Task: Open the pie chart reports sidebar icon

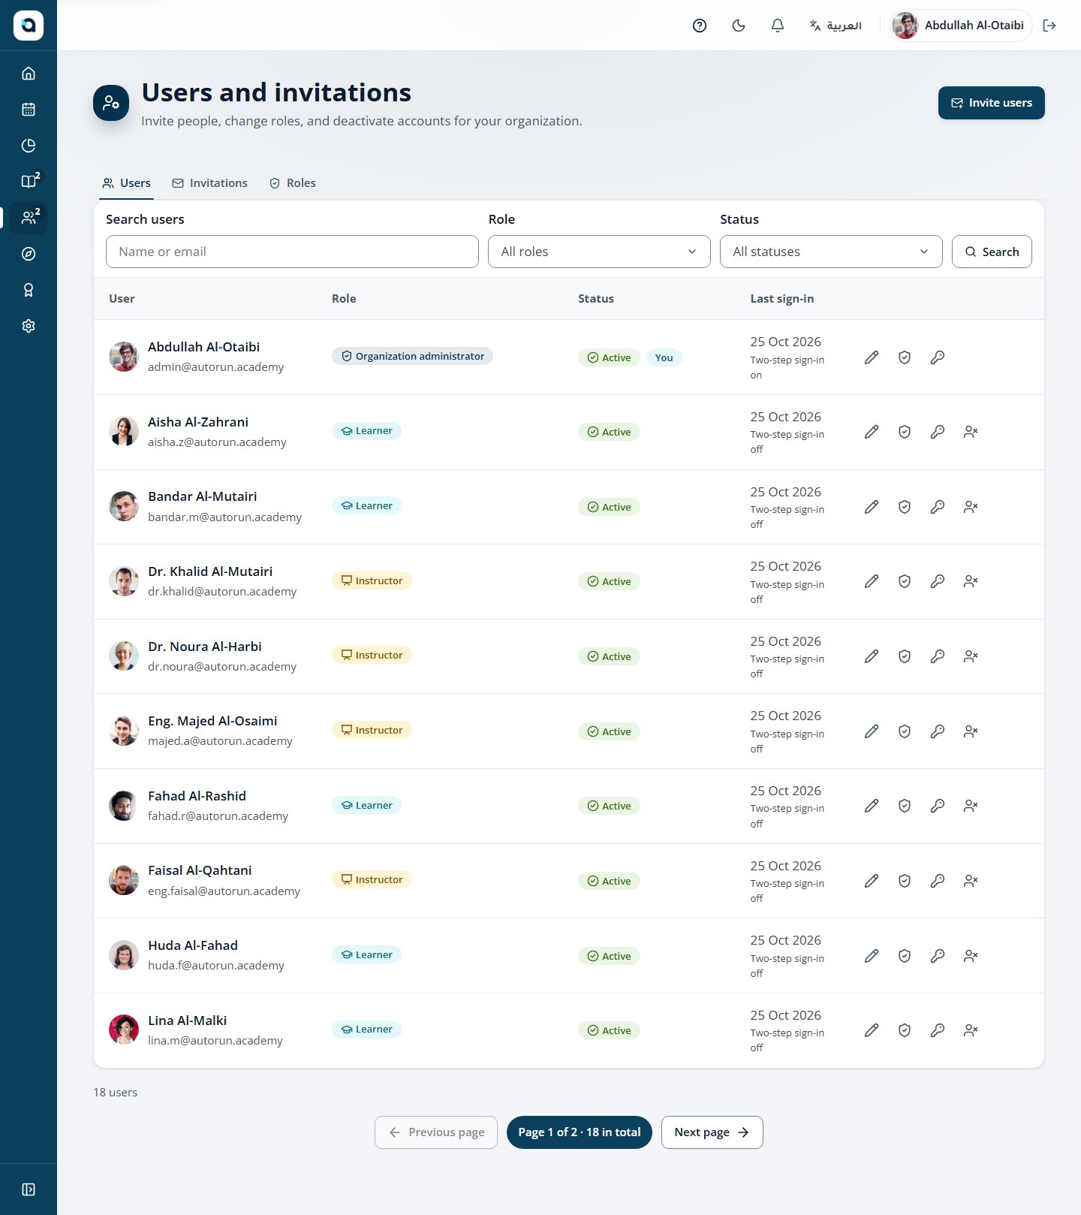Action: pyautogui.click(x=29, y=146)
